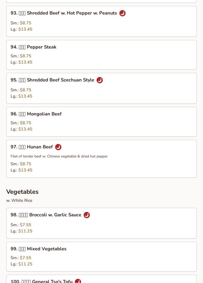Open item 93 Shredded Beef w. Hot Pepper w. Peanuts
The image size is (203, 283).
pos(102,22)
